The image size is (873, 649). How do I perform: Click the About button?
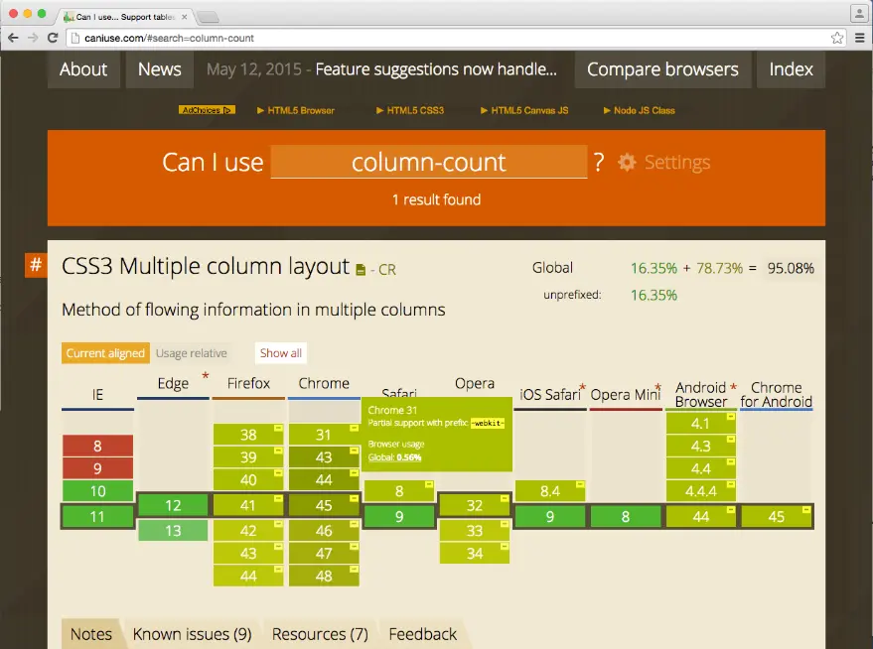(x=83, y=69)
